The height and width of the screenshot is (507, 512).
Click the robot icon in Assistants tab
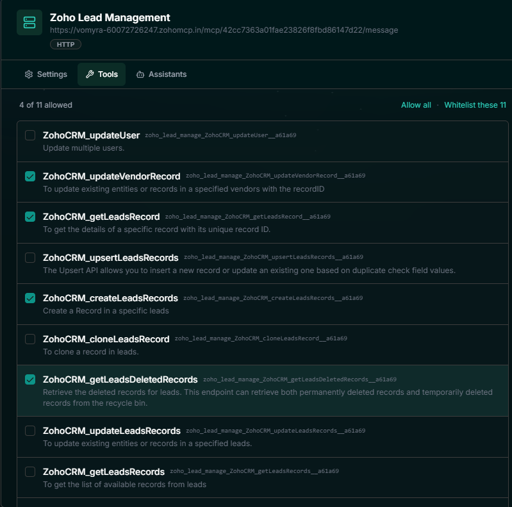[x=140, y=74]
